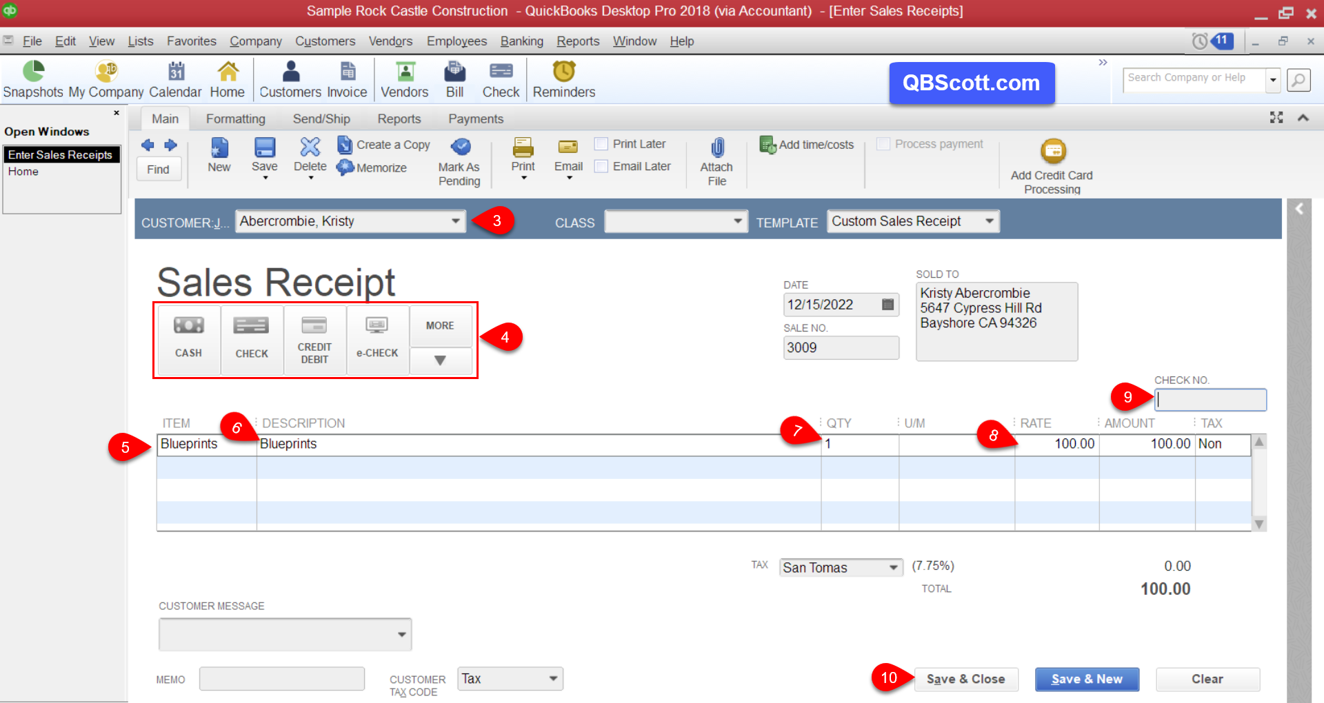Open the Banking menu
Screen dimensions: 1324x703
point(521,41)
